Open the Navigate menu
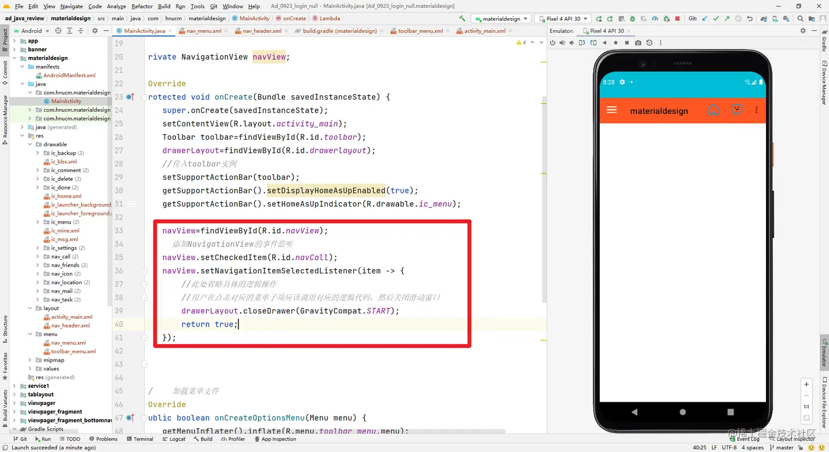This screenshot has width=829, height=452. [x=71, y=6]
